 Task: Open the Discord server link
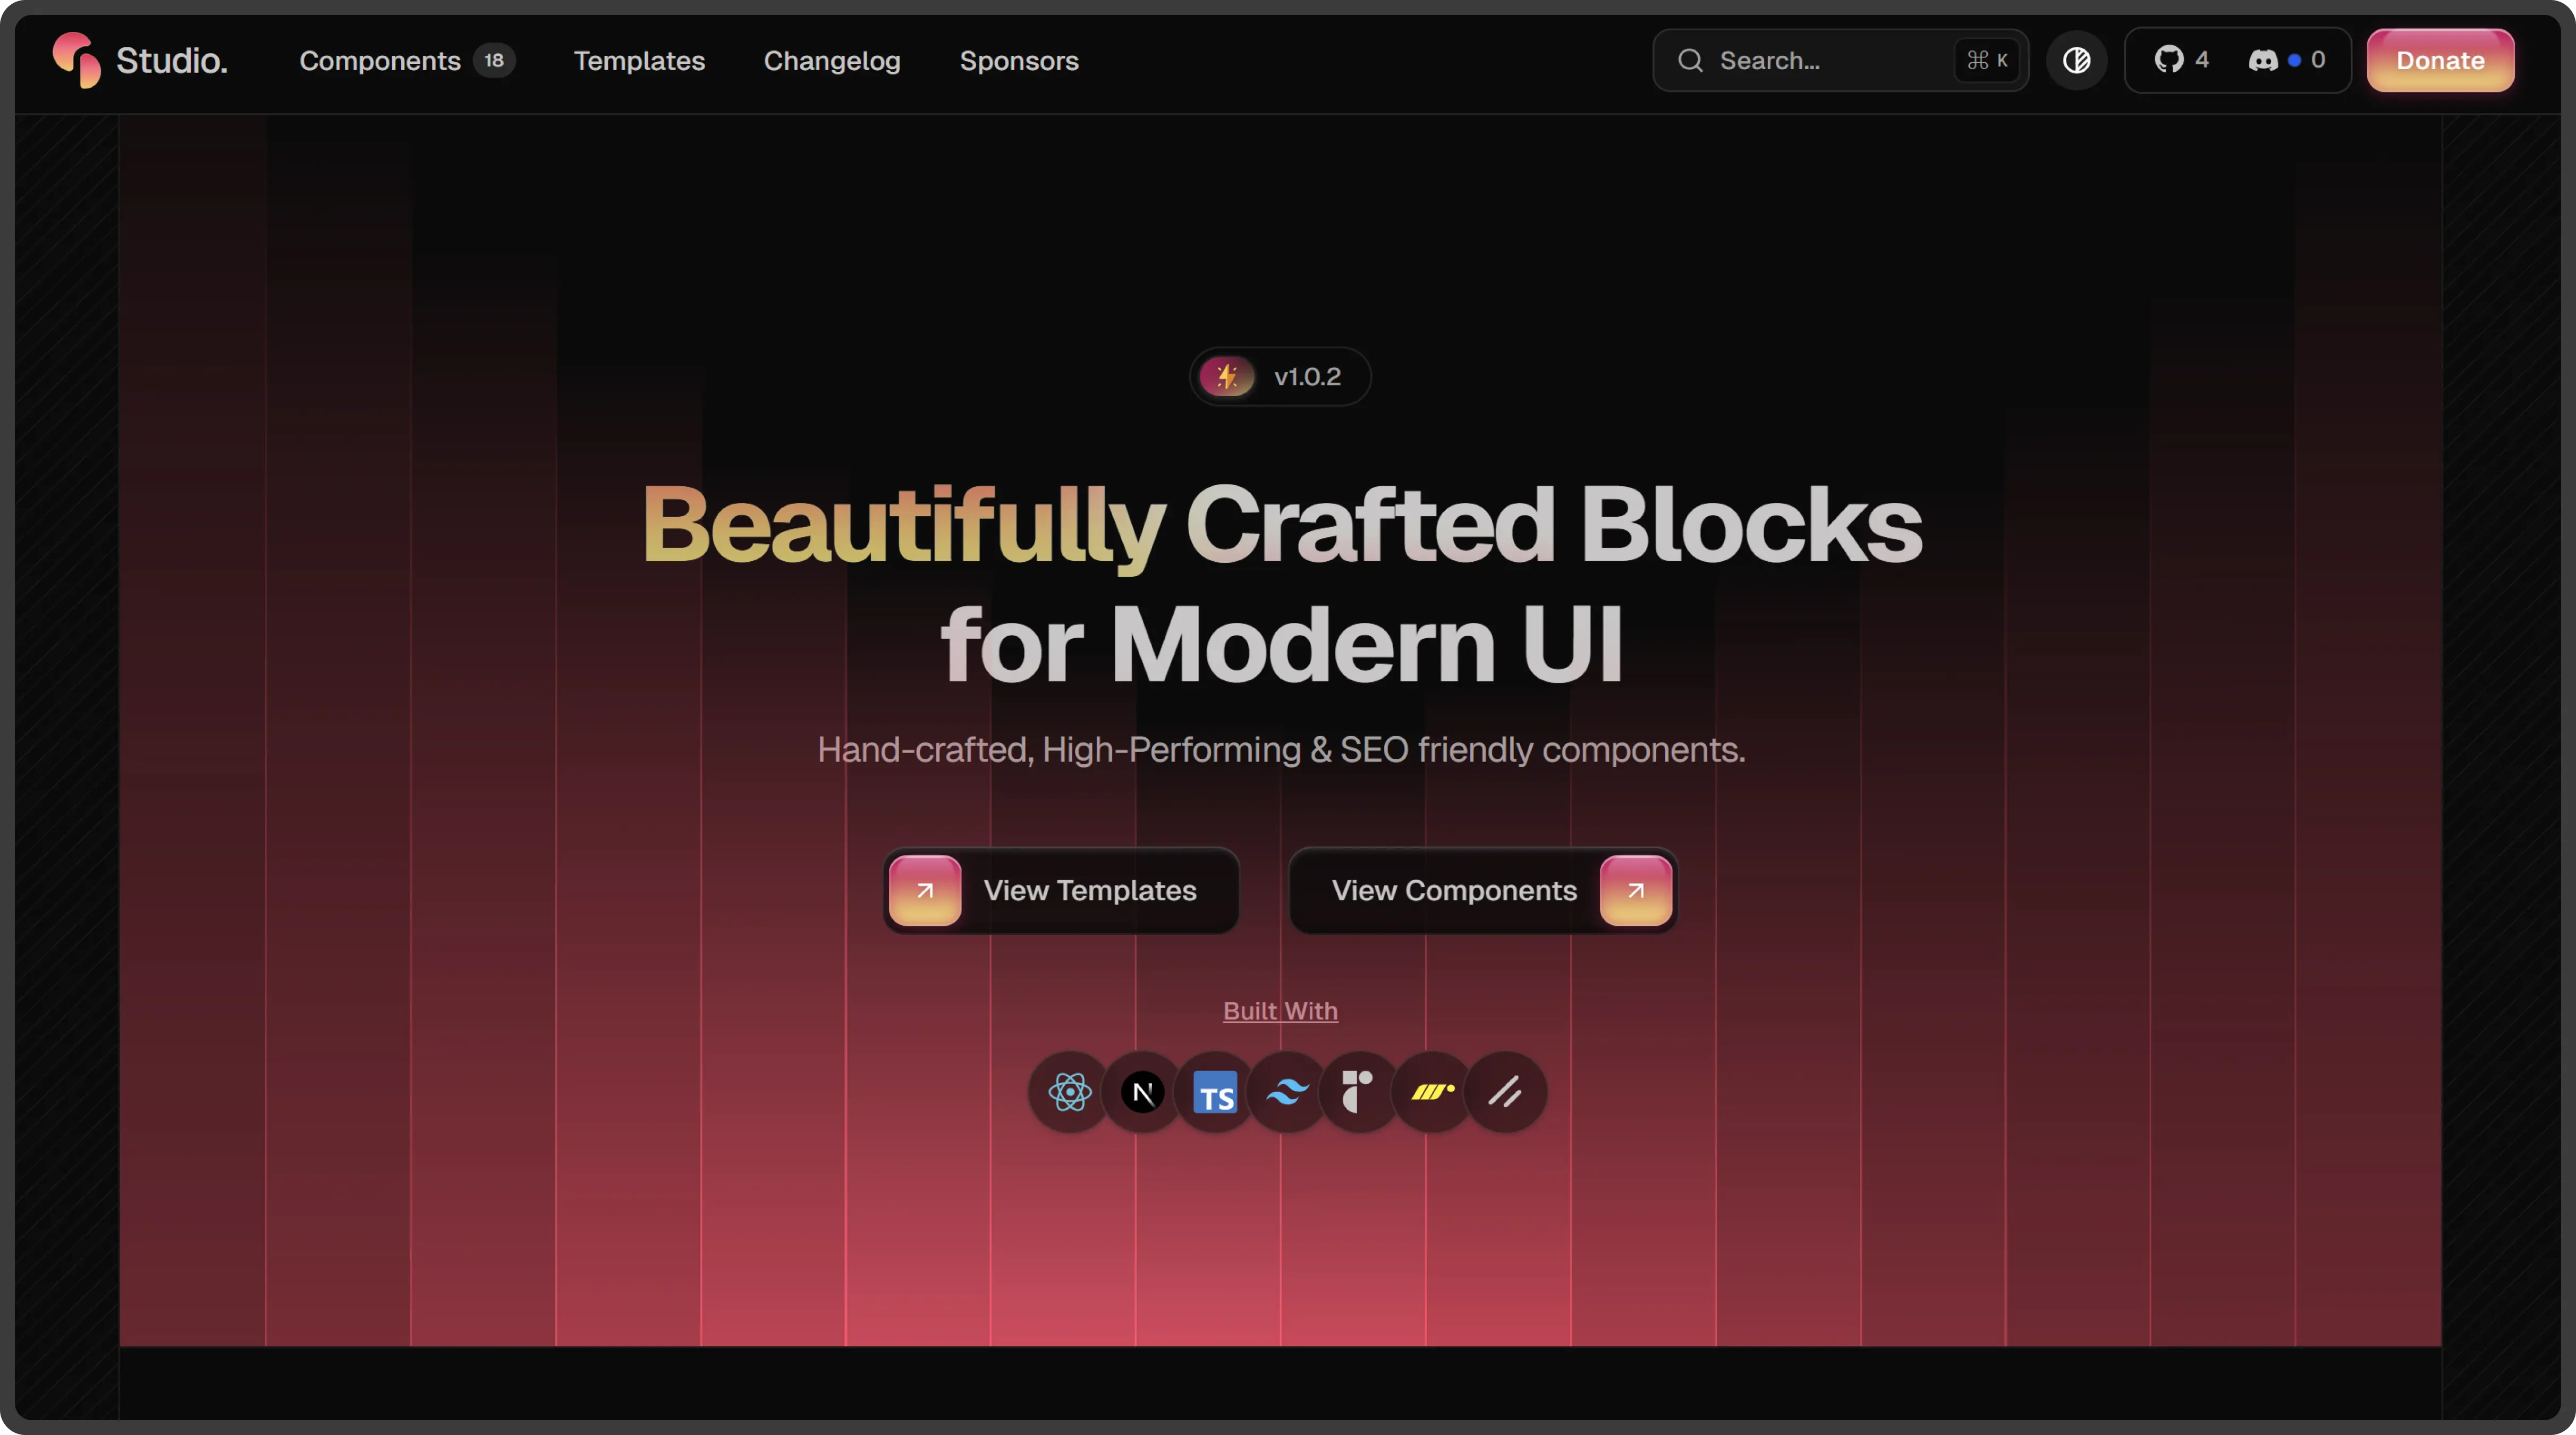pyautogui.click(x=2286, y=60)
